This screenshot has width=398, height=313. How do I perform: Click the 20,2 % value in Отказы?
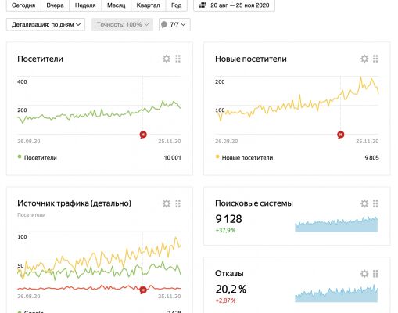coord(231,289)
